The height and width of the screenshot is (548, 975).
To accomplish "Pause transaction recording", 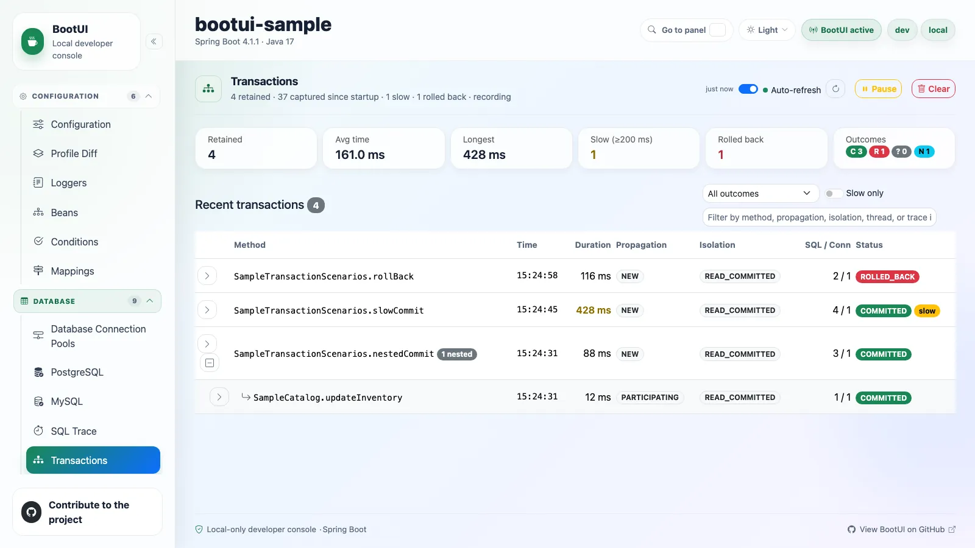I will point(878,89).
